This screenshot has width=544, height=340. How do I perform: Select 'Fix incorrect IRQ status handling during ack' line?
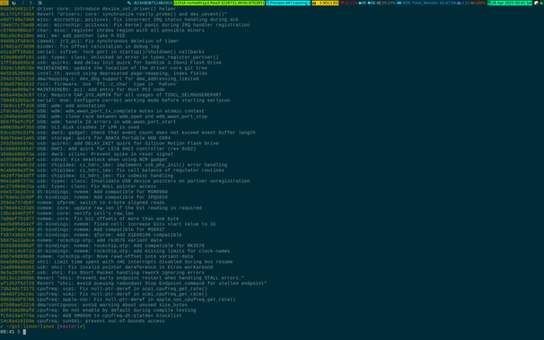click(119, 20)
